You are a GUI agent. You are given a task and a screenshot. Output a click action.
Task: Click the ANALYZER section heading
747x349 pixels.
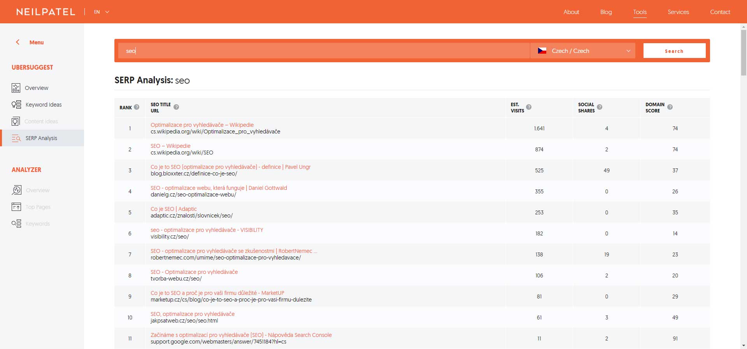click(26, 170)
